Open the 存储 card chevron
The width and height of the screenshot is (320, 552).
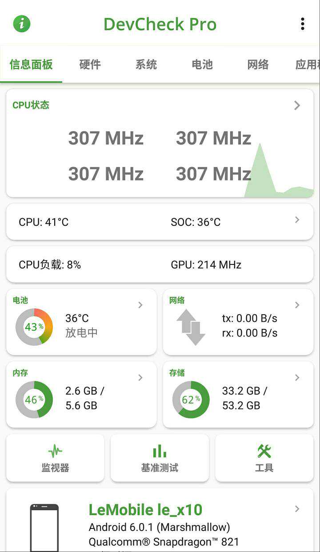tap(297, 378)
